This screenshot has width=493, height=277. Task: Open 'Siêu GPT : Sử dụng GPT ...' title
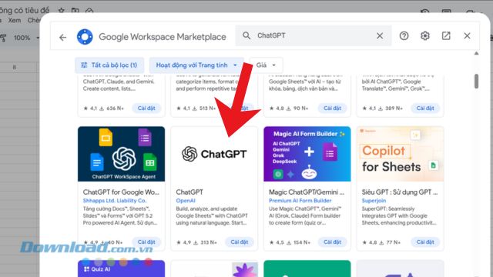point(400,192)
